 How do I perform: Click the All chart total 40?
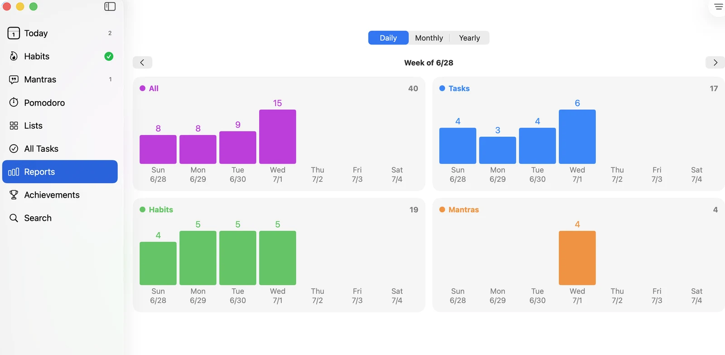pyautogui.click(x=413, y=88)
